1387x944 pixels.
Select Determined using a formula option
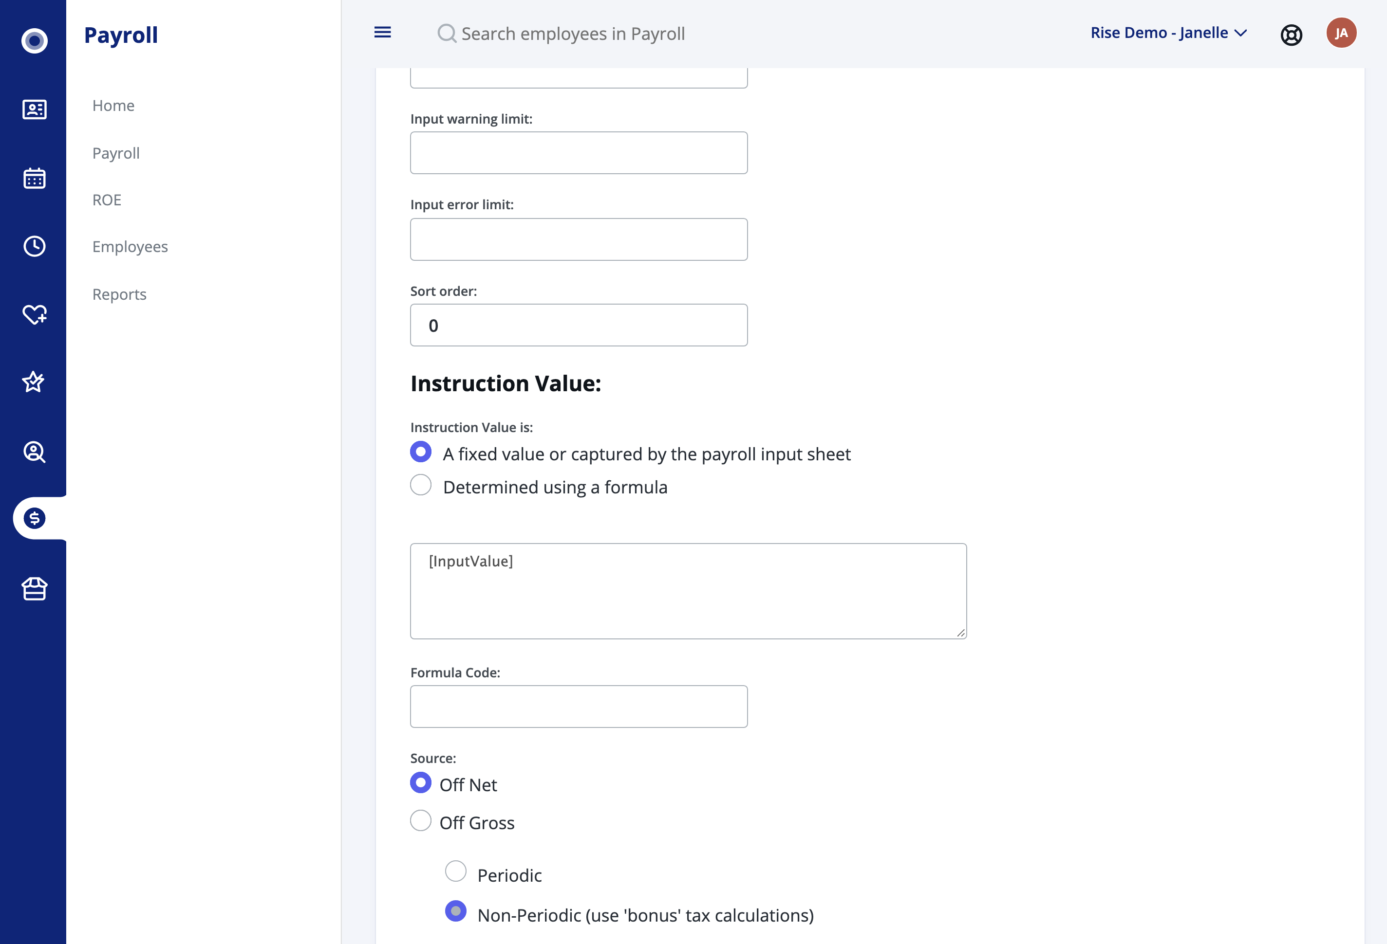pos(421,485)
